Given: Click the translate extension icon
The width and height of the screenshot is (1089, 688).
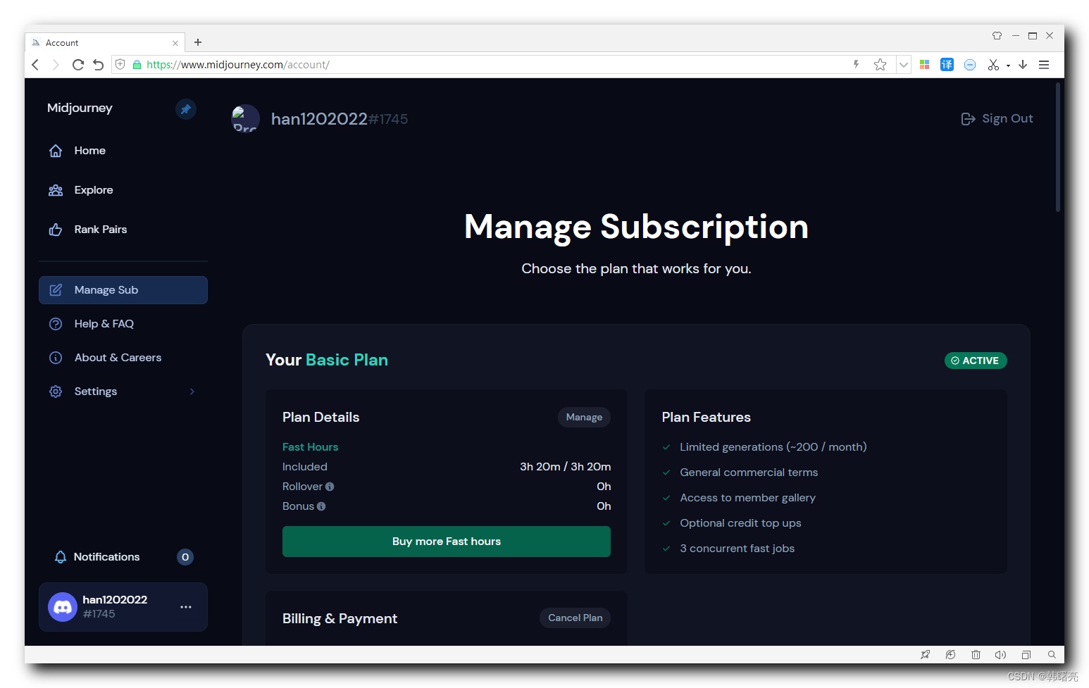Looking at the screenshot, I should point(947,65).
